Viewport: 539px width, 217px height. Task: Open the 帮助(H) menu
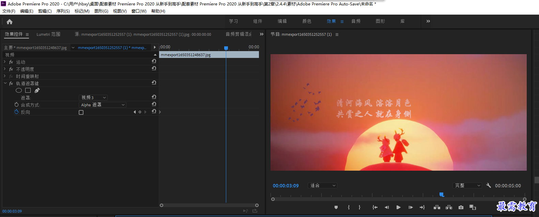(x=158, y=11)
